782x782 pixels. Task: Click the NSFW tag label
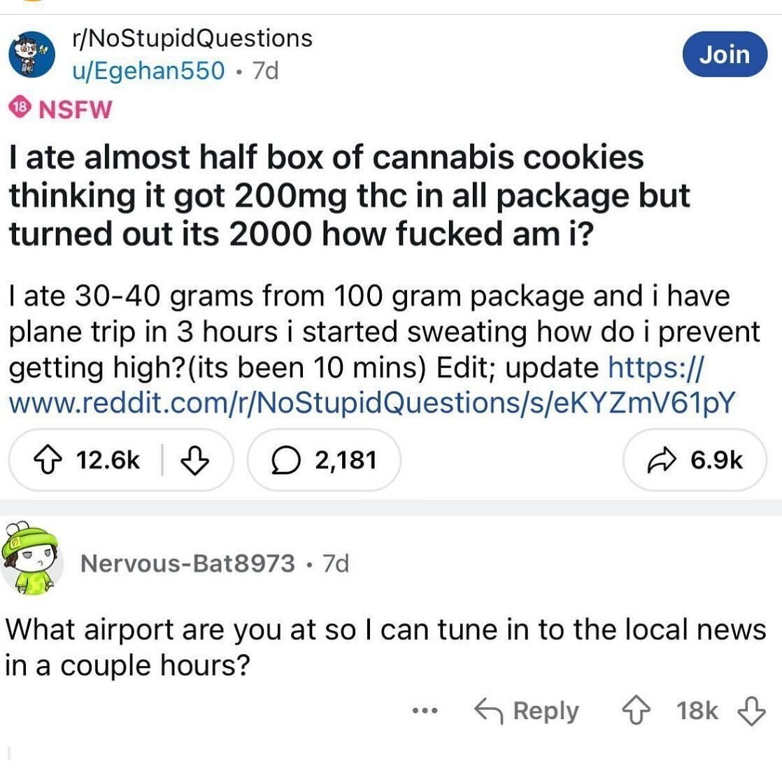pyautogui.click(x=74, y=109)
